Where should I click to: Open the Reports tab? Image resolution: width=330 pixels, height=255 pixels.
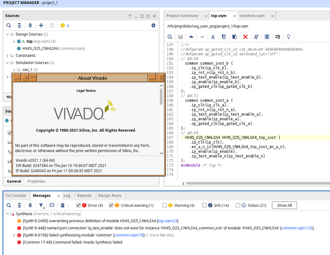tap(84, 195)
